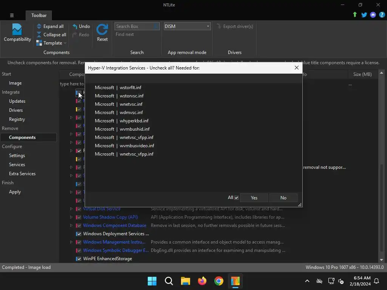Viewport: 387px width, 290px height.
Task: Launch Firefox from the taskbar
Action: (x=202, y=281)
